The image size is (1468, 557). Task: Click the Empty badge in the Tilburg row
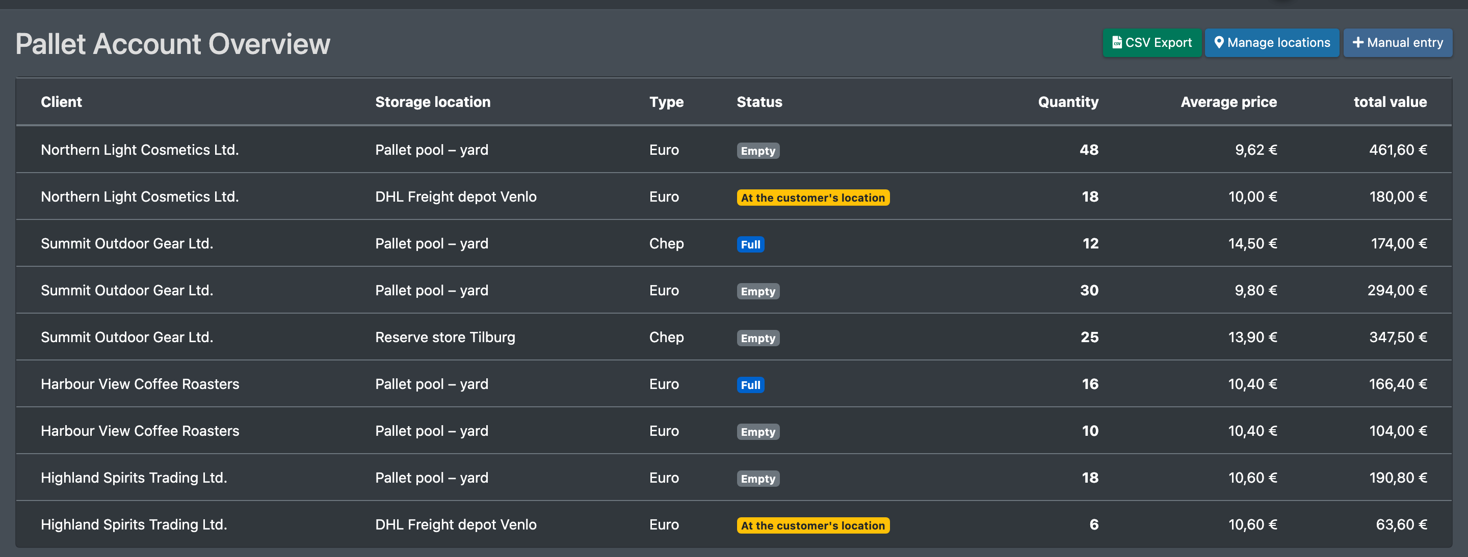pyautogui.click(x=758, y=338)
